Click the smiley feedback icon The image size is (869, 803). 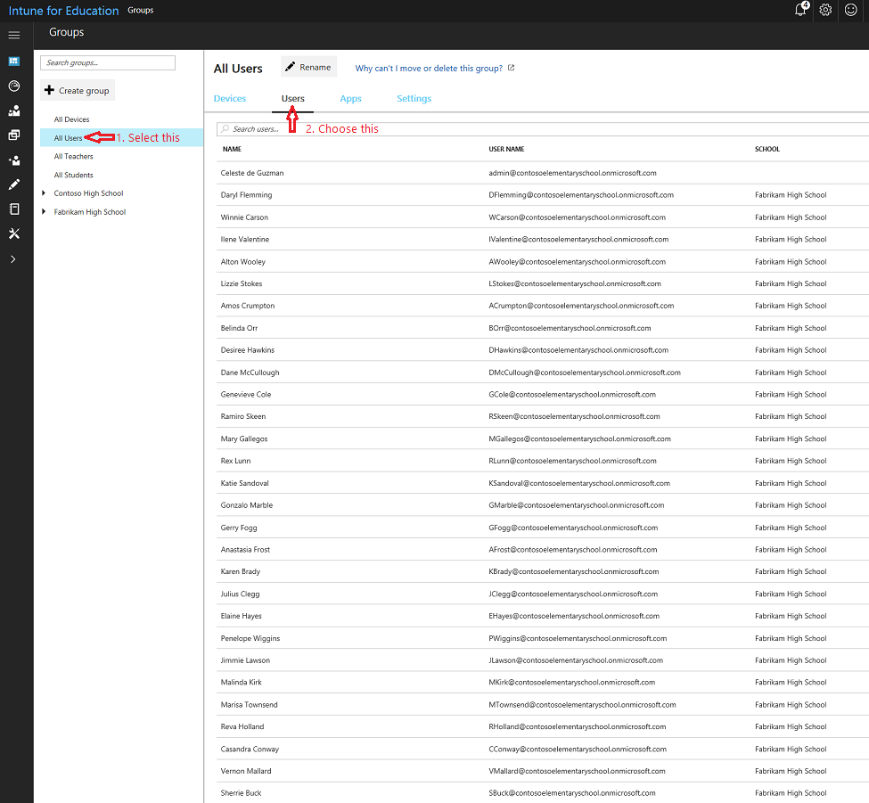click(x=850, y=10)
